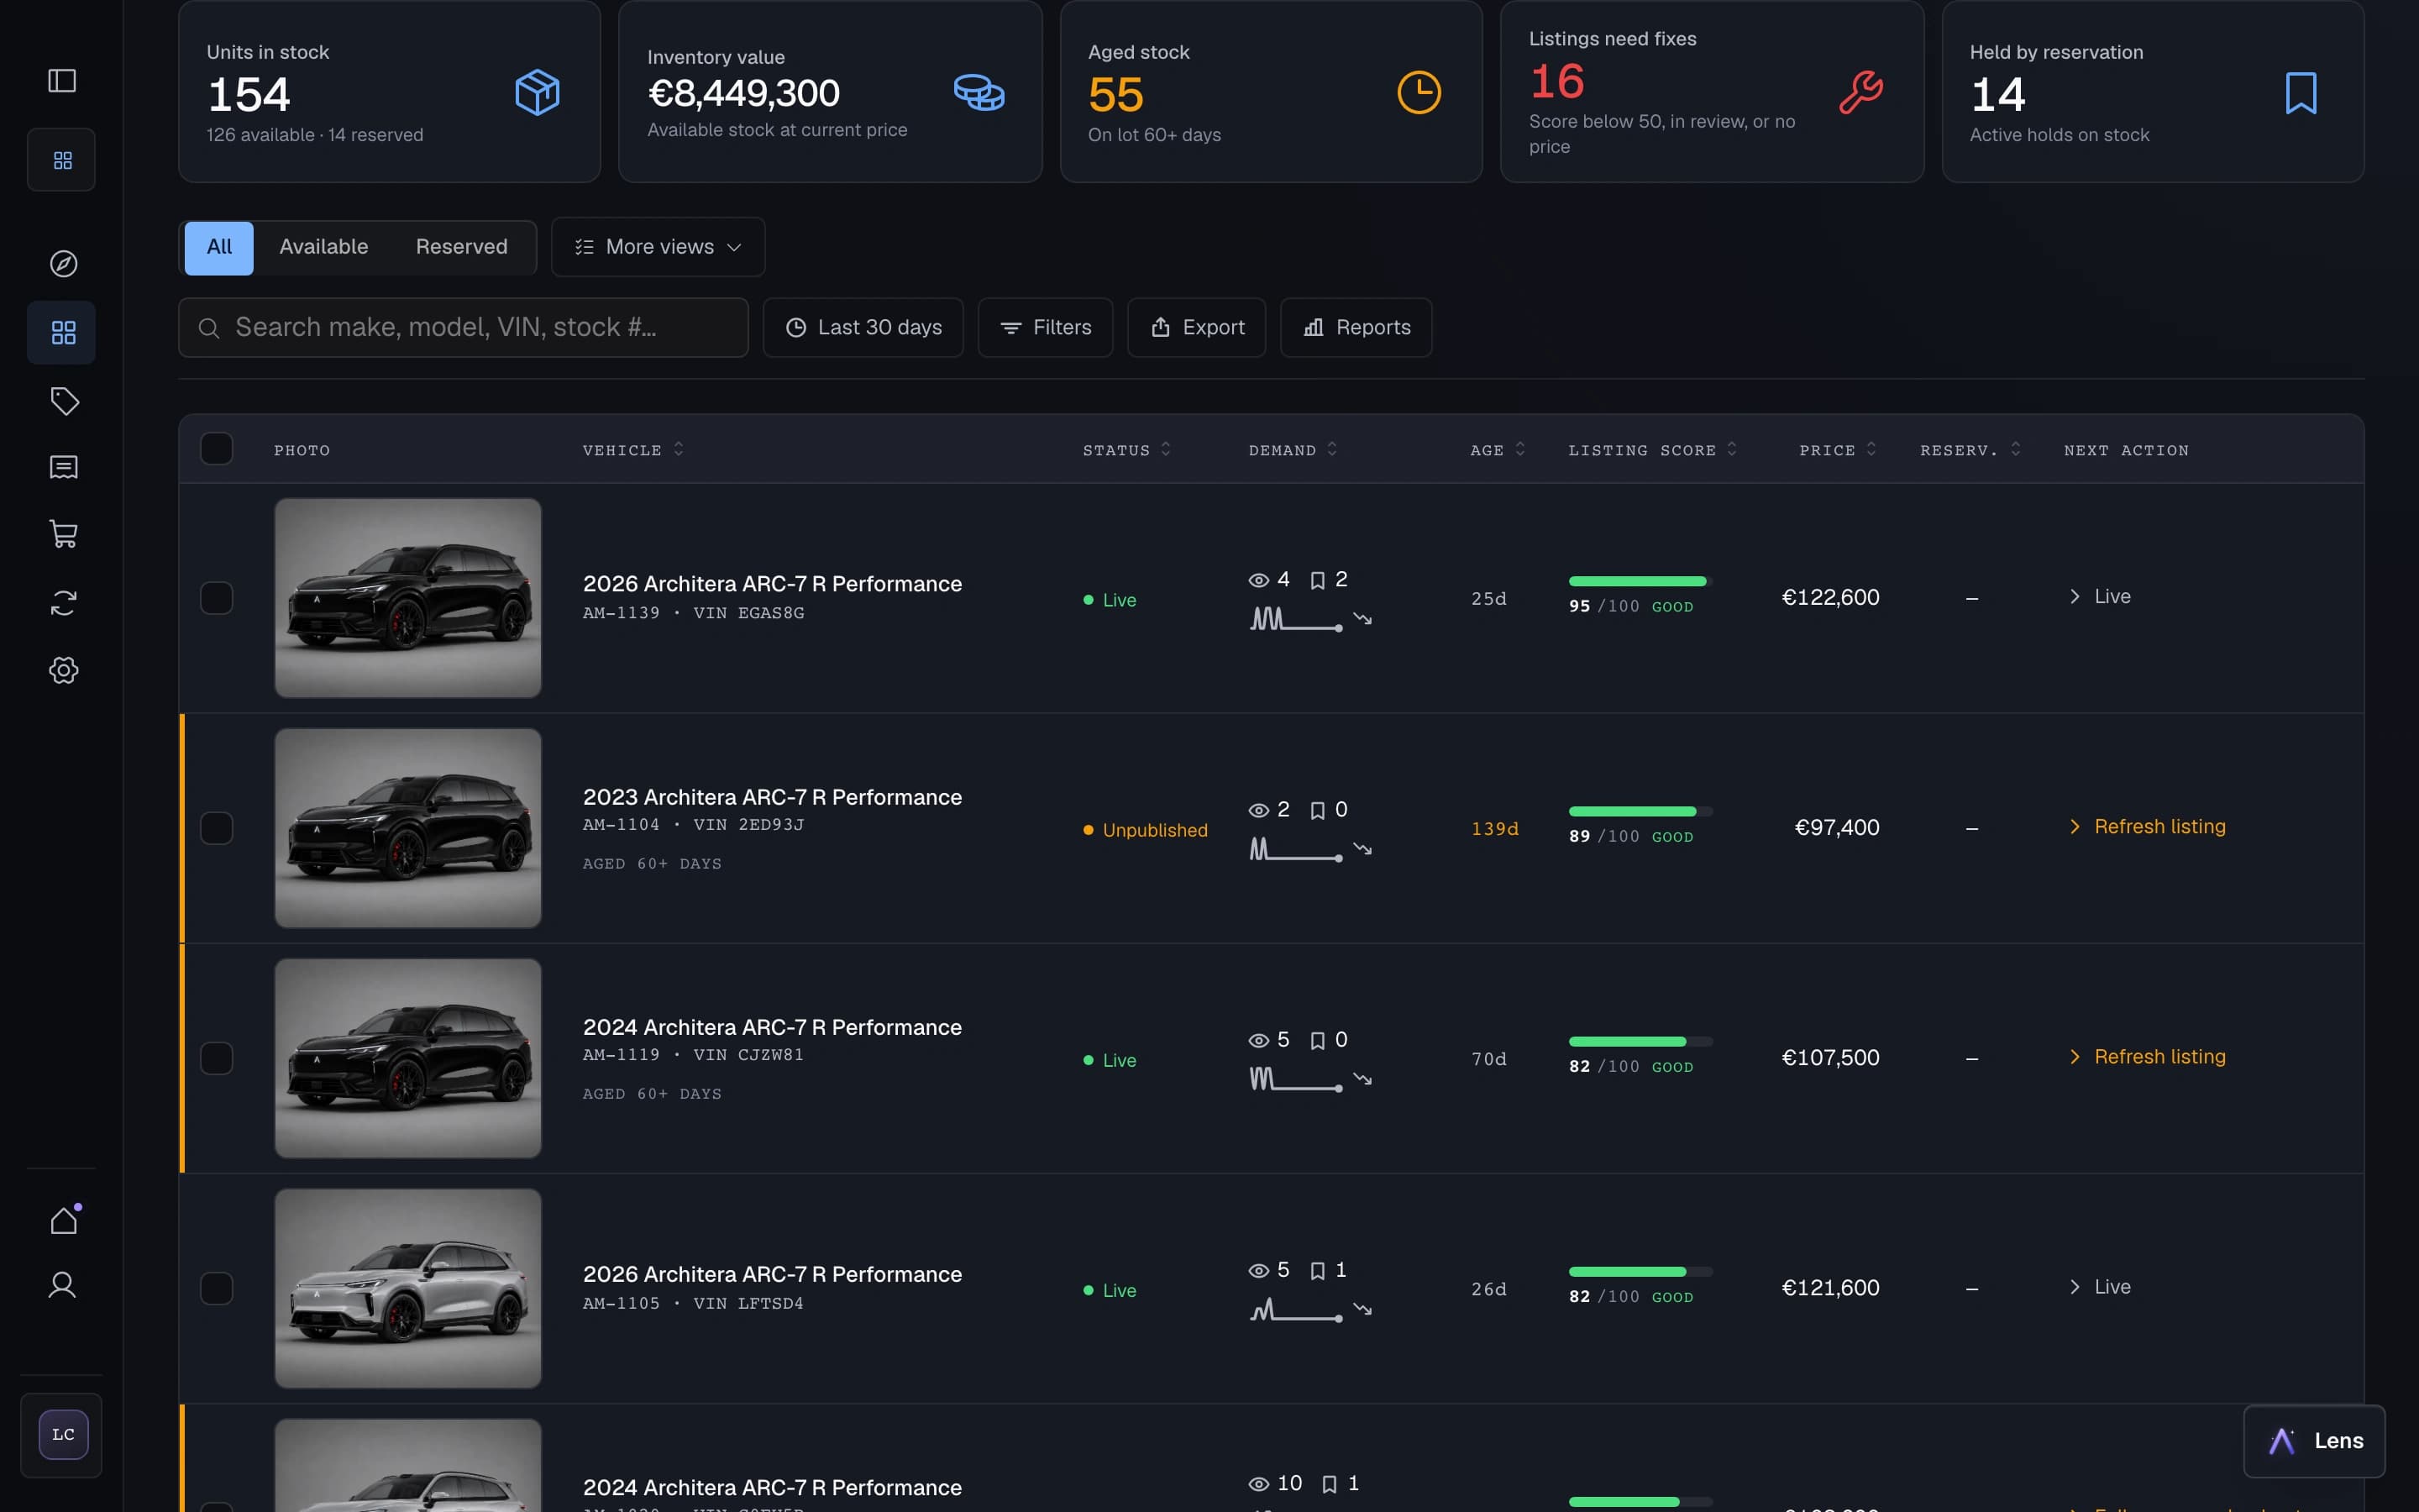This screenshot has height=1512, width=2419.
Task: Click the clock icon on Aged stock card
Action: 1419,92
